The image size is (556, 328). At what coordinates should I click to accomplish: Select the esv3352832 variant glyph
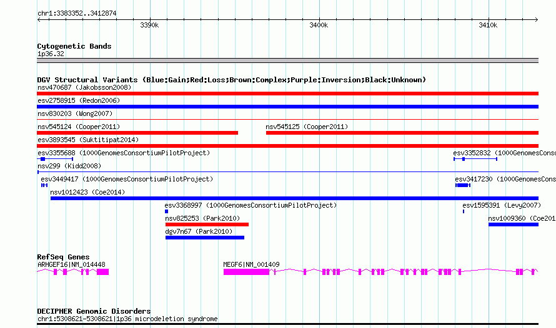(475, 159)
